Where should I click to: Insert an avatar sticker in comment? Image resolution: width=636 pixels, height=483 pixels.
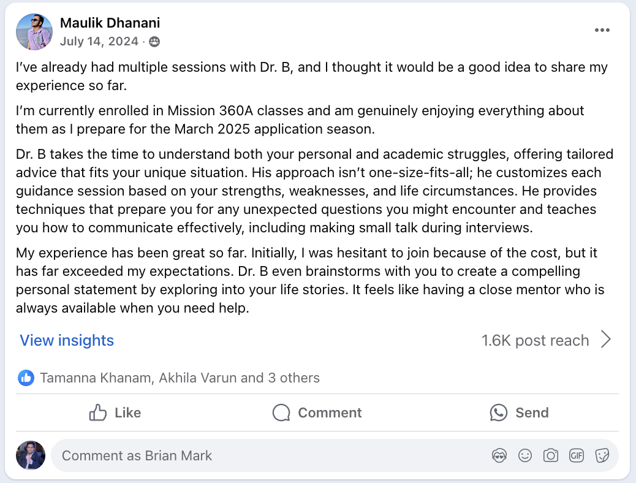tap(499, 455)
